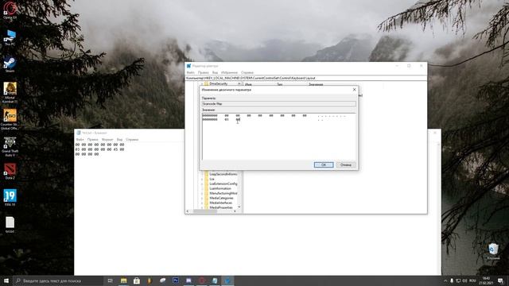The height and width of the screenshot is (286, 509).
Task: Select the DmaSecurity registry key
Action: [x=219, y=83]
